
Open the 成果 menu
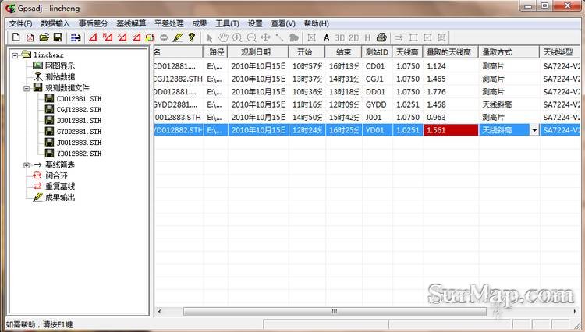199,23
